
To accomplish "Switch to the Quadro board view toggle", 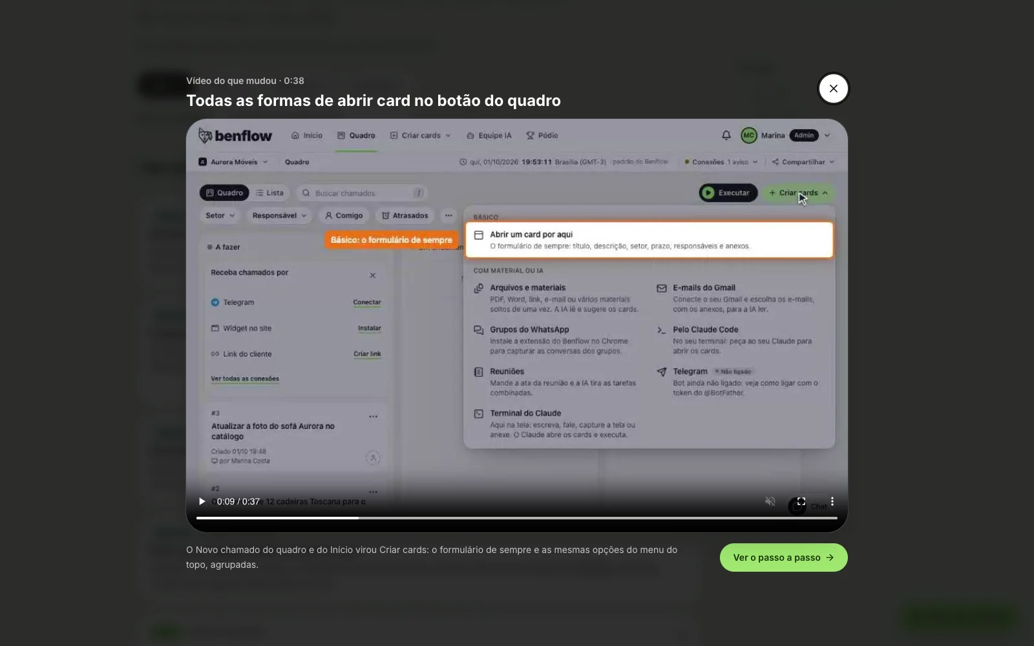I will [x=224, y=193].
